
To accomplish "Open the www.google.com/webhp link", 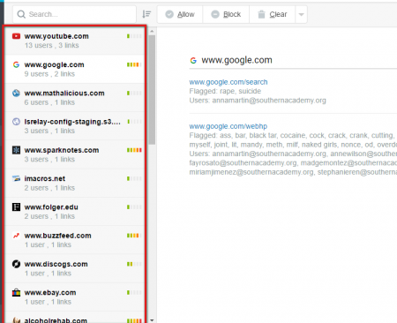I will [228, 126].
